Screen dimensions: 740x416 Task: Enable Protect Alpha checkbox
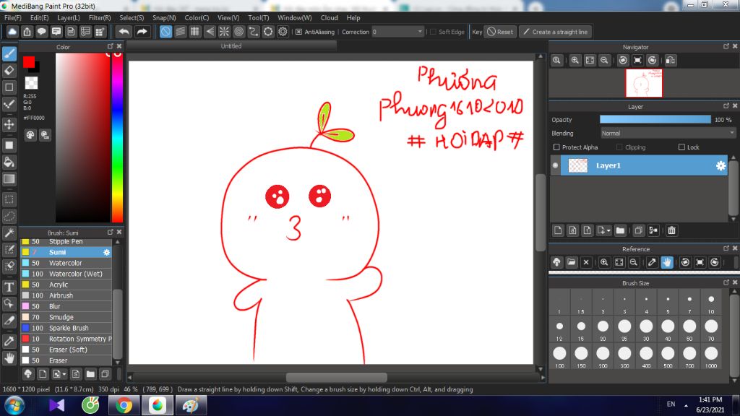[x=556, y=147]
